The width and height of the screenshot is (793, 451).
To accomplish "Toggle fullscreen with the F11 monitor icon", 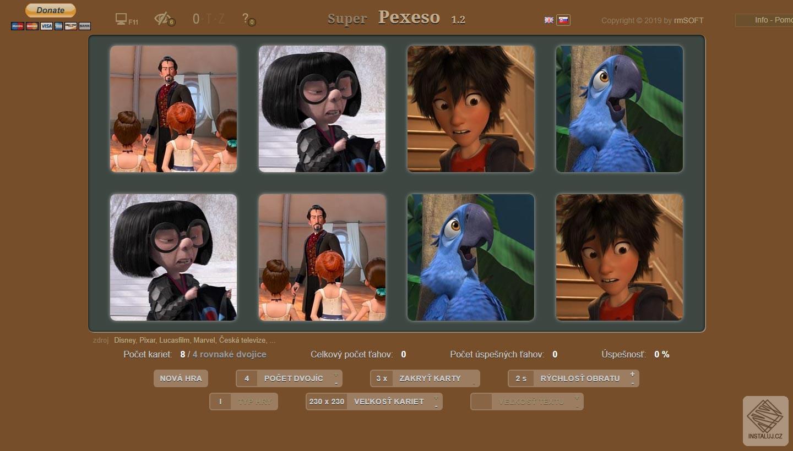I will coord(127,19).
